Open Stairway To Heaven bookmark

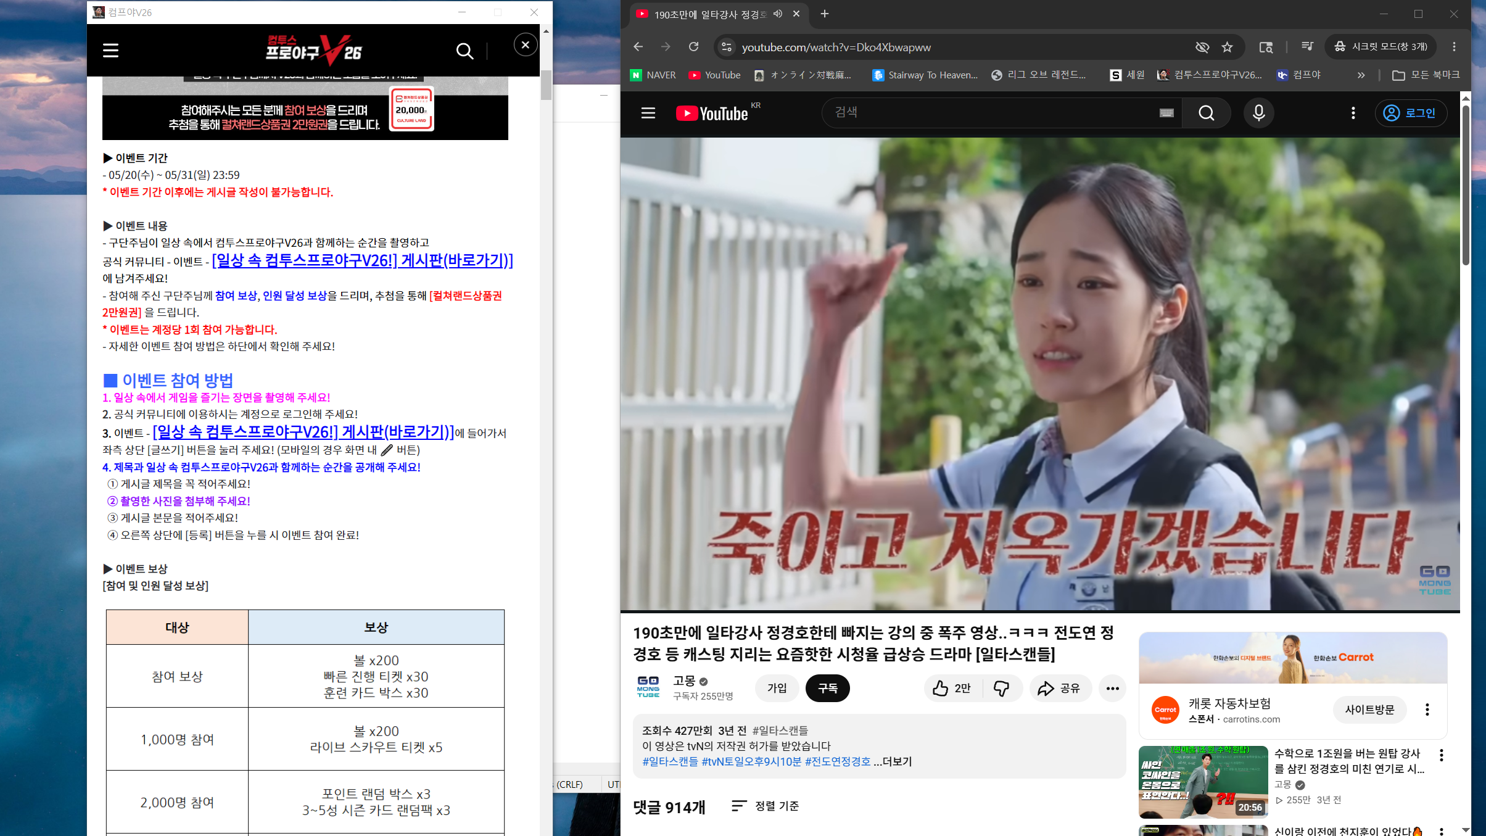coord(925,75)
